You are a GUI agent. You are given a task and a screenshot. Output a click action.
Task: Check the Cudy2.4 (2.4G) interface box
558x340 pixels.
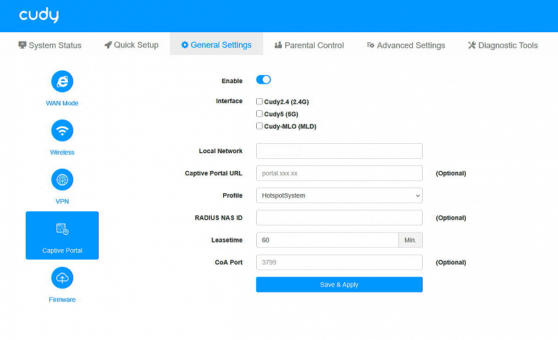tap(260, 102)
